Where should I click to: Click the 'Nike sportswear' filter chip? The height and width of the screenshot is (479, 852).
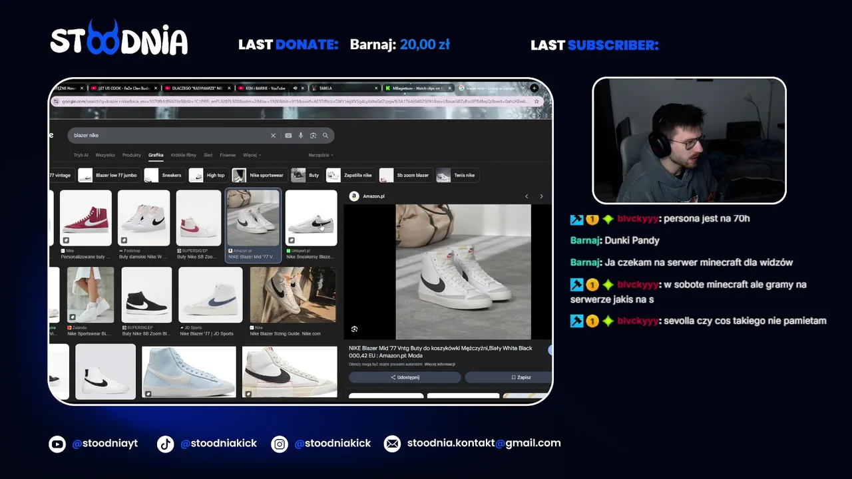[x=259, y=175]
